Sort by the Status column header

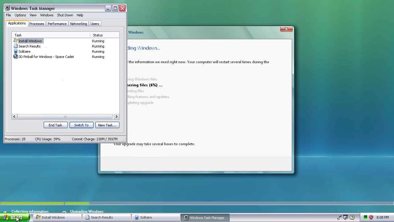(105, 35)
